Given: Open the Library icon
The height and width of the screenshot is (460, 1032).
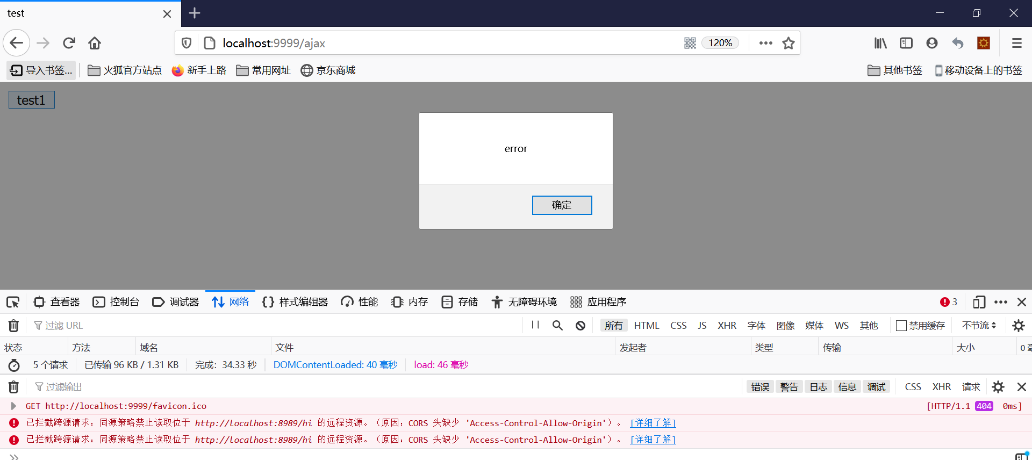Looking at the screenshot, I should coord(880,43).
